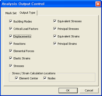Screen dimensions: 102x96
Task: Disable the Displacements output checkbox
Action: [x=11, y=36]
